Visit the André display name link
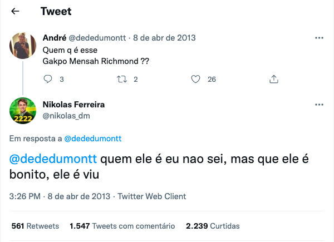Screen dimensions: 334x242 55,38
